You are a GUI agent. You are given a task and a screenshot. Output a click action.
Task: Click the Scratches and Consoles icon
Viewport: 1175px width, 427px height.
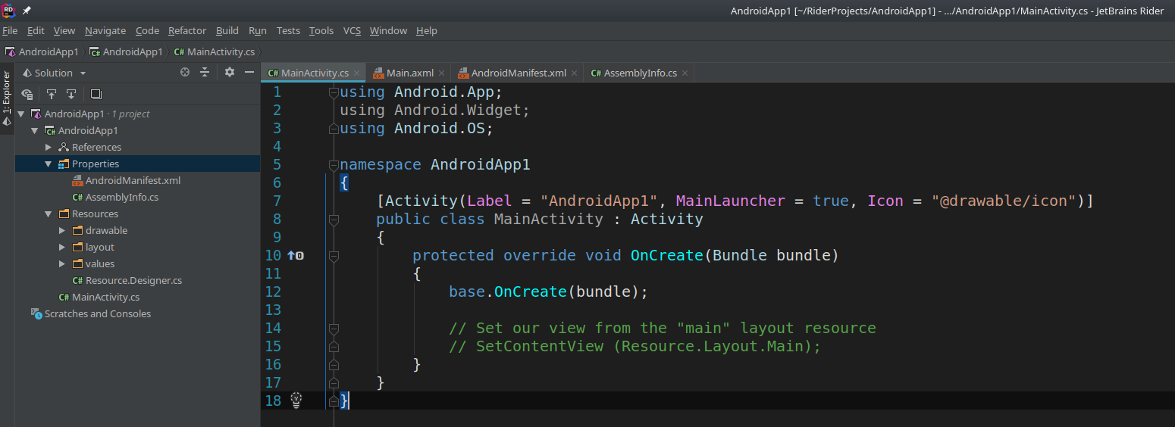(x=36, y=314)
